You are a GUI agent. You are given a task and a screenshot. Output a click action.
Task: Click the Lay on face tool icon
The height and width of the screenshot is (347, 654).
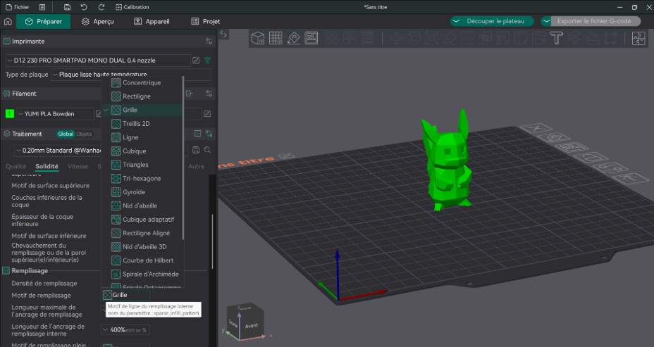click(450, 38)
